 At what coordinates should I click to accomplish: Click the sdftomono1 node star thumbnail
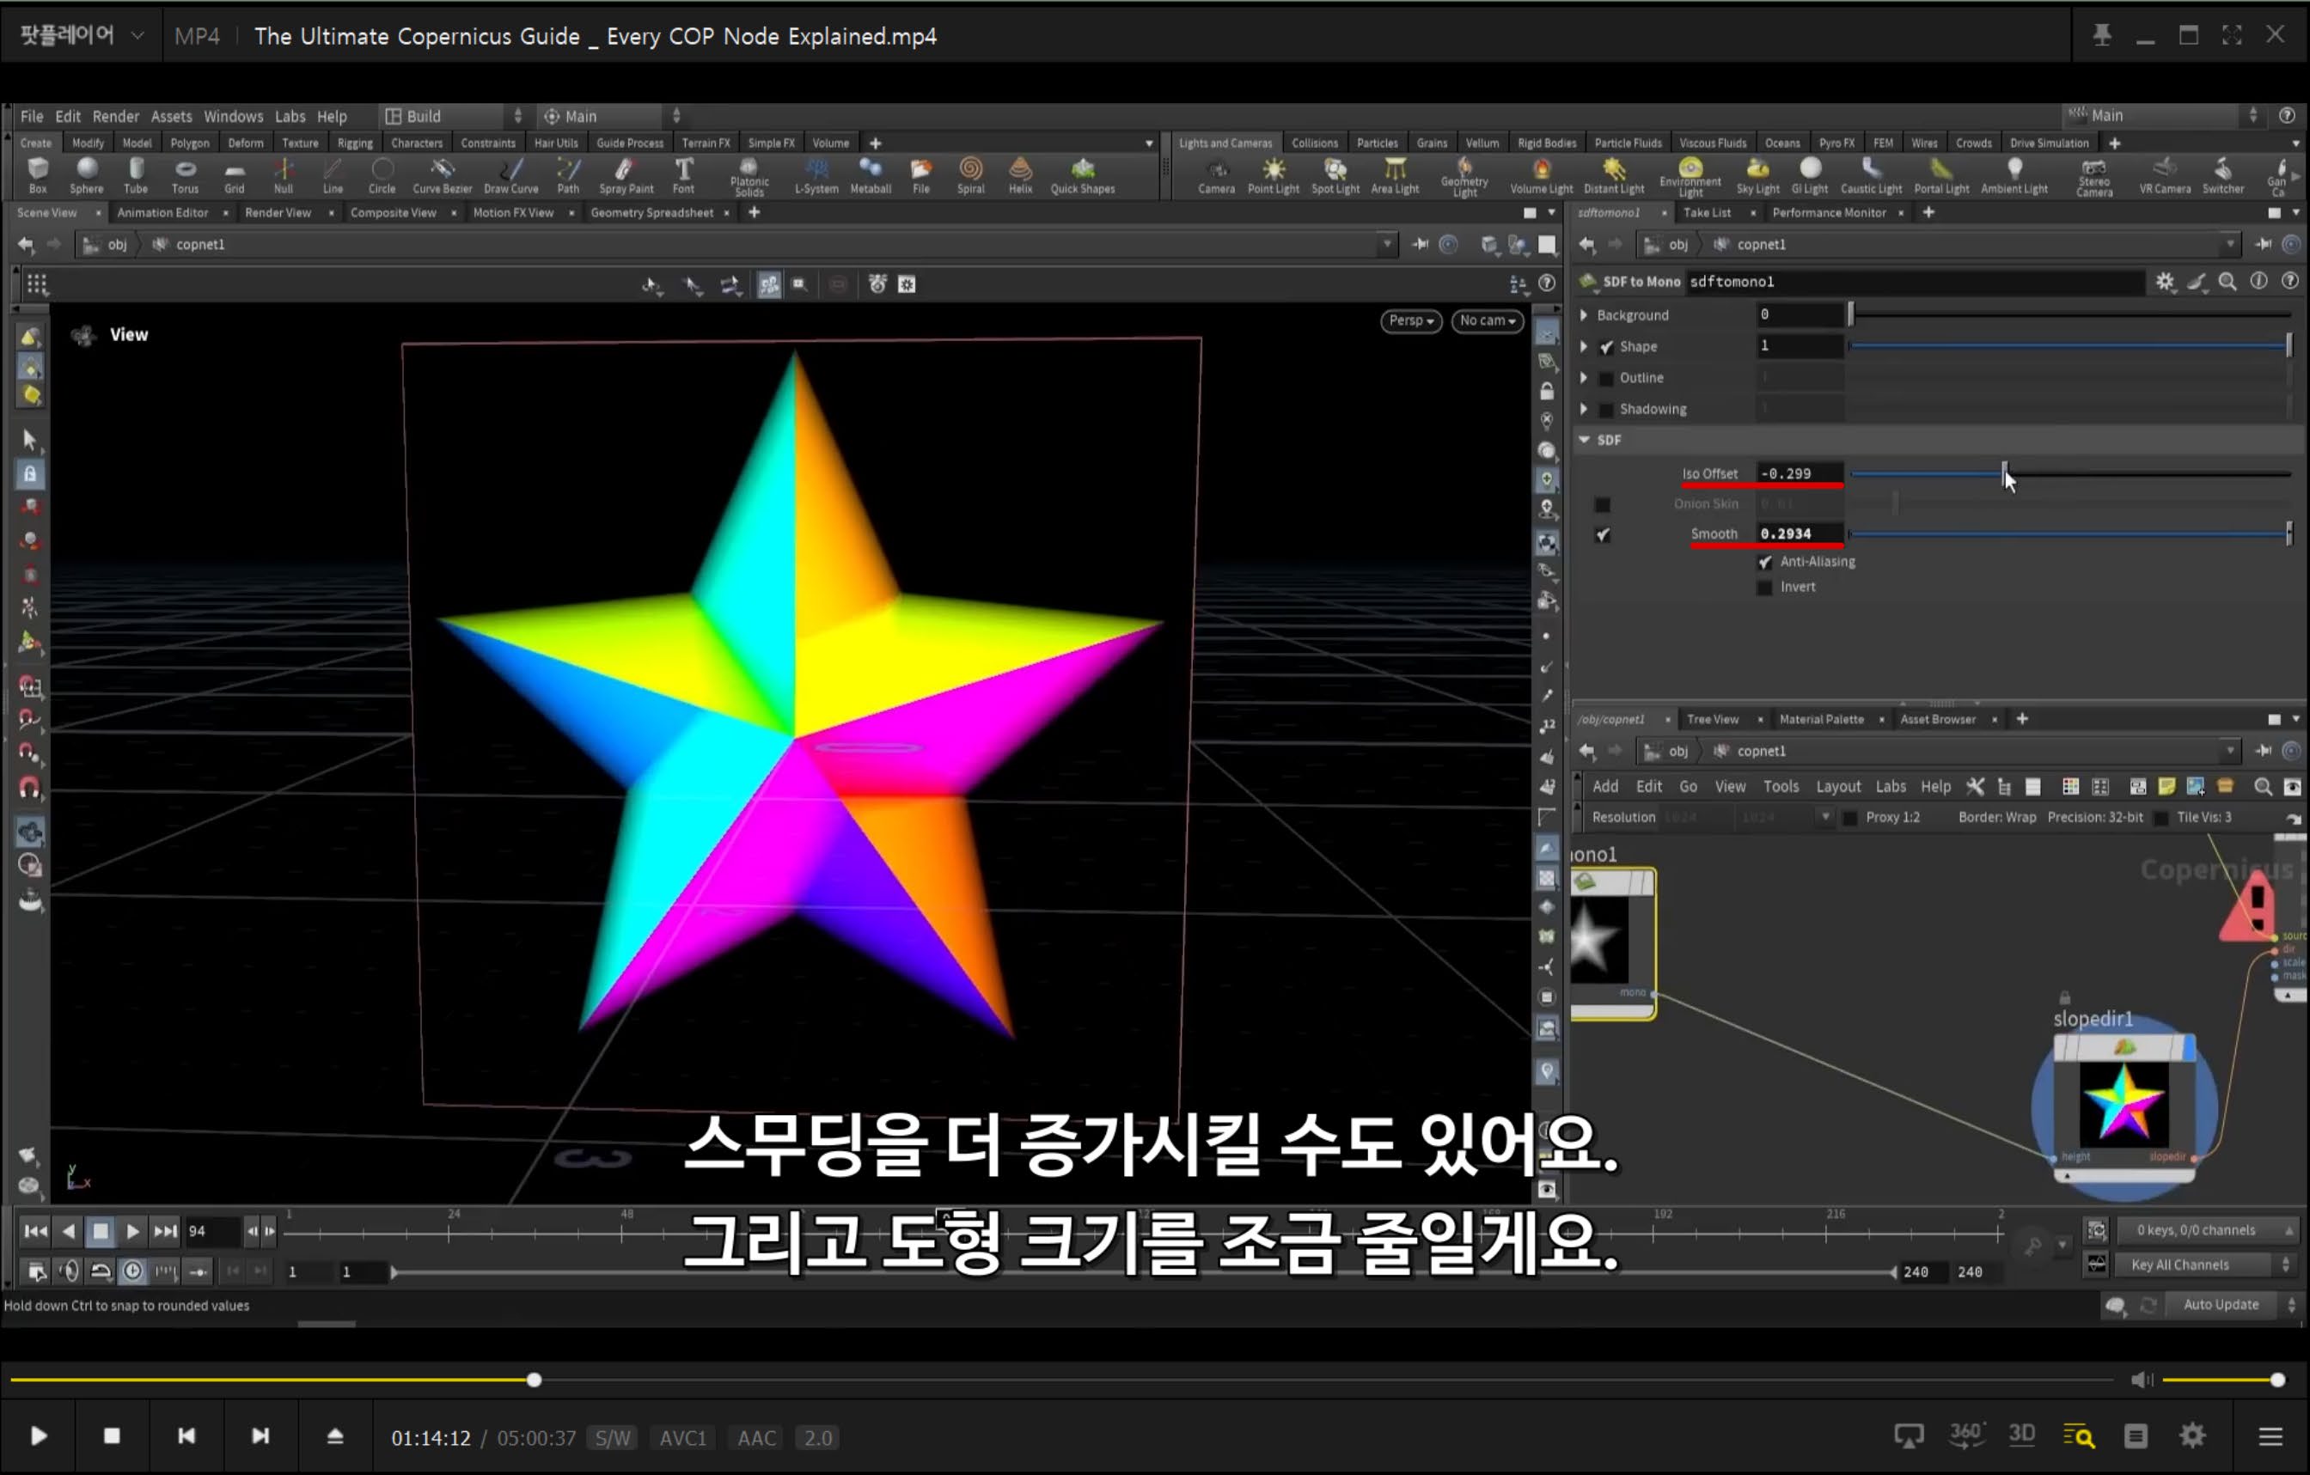(x=1600, y=940)
